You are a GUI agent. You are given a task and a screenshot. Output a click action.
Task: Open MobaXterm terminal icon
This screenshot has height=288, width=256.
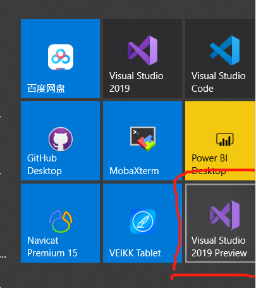pyautogui.click(x=143, y=139)
